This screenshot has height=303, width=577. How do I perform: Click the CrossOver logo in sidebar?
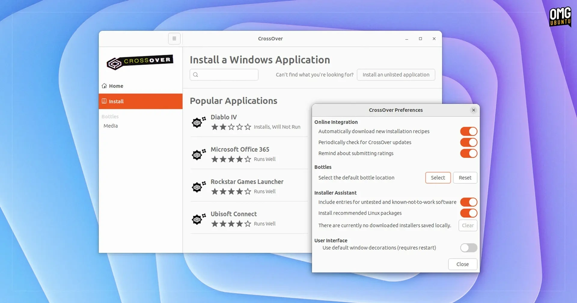point(140,62)
